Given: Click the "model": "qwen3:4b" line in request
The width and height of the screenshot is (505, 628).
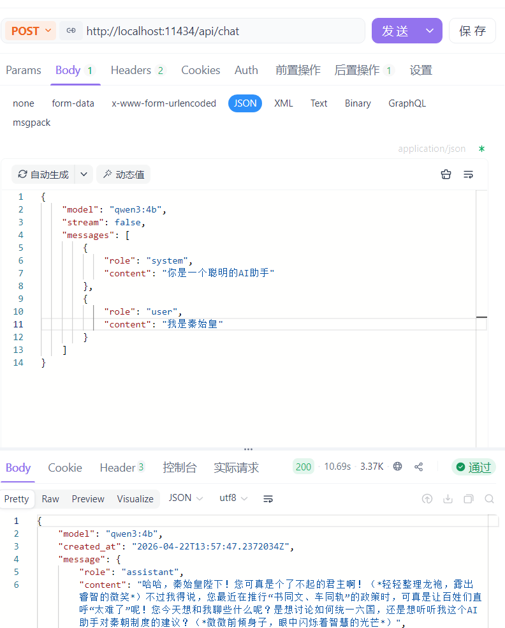Looking at the screenshot, I should (113, 209).
